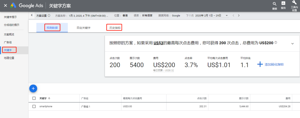The width and height of the screenshot is (300, 118).
Task: Check the smartphone keyword row checkbox
Action: pyautogui.click(x=34, y=106)
